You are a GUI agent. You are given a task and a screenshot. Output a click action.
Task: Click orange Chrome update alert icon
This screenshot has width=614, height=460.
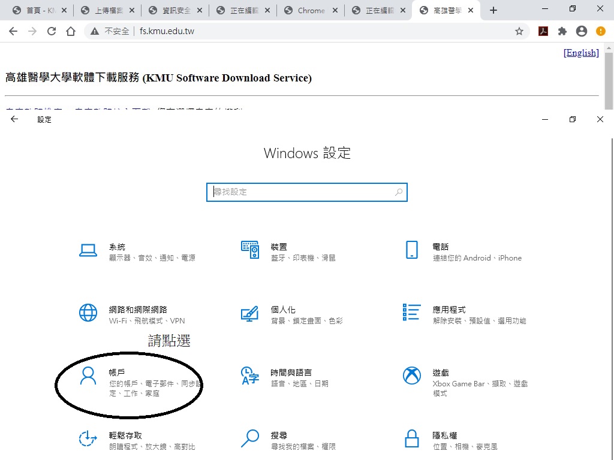click(x=601, y=31)
